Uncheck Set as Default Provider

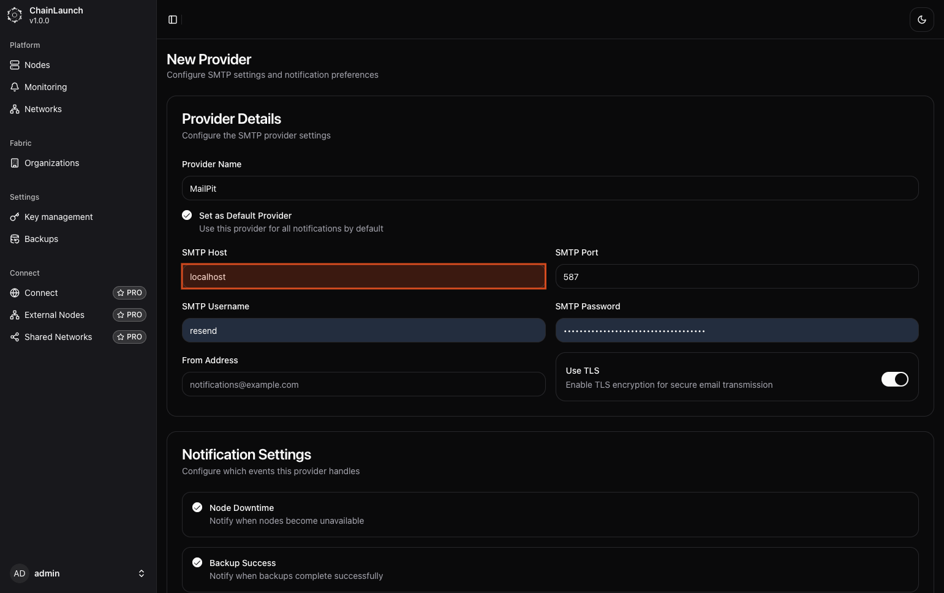187,215
